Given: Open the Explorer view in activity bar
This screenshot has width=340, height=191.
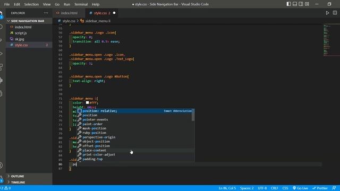Looking at the screenshot, I should (1, 14).
